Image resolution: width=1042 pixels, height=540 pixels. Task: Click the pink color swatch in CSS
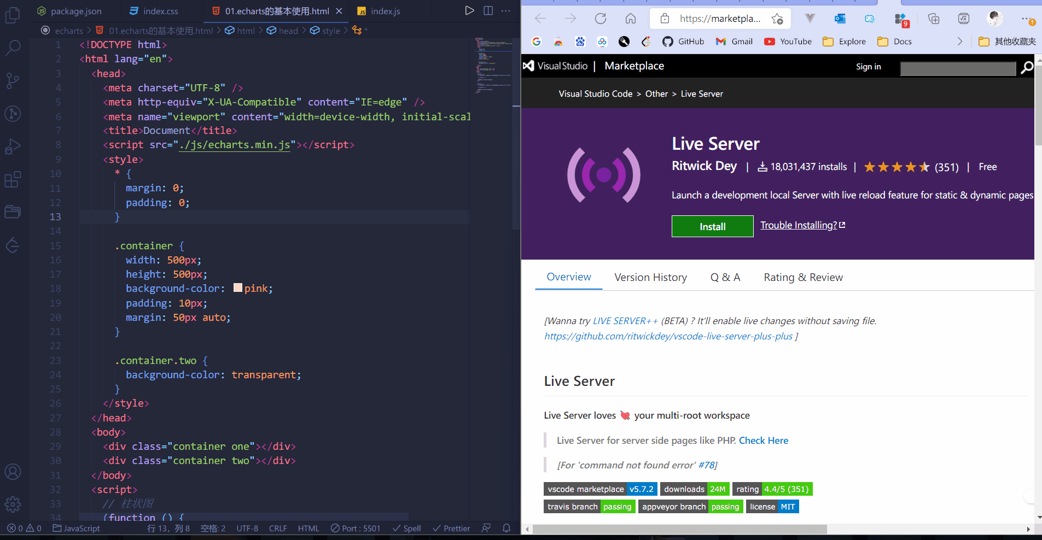tap(238, 287)
